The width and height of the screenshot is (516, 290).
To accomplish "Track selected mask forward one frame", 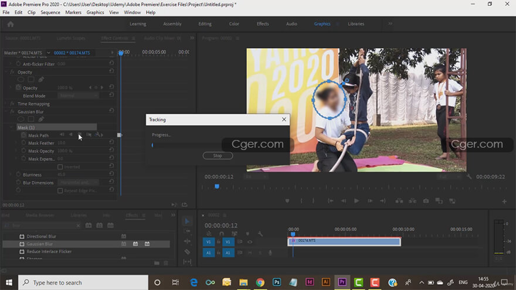I will coord(89,135).
